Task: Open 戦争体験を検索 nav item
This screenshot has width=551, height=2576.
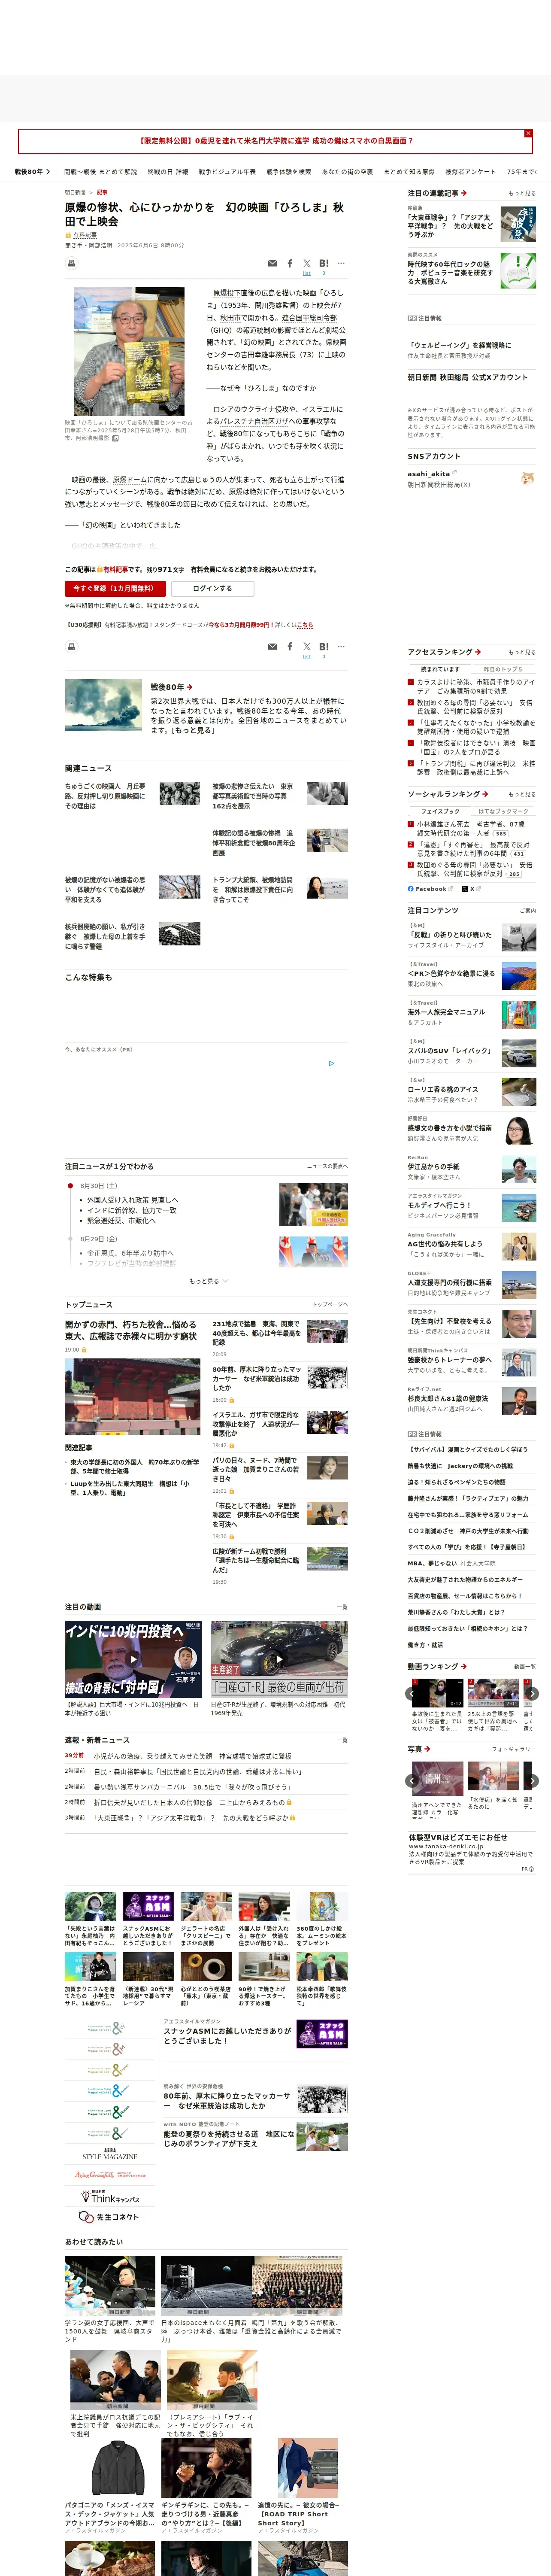Action: pos(289,172)
